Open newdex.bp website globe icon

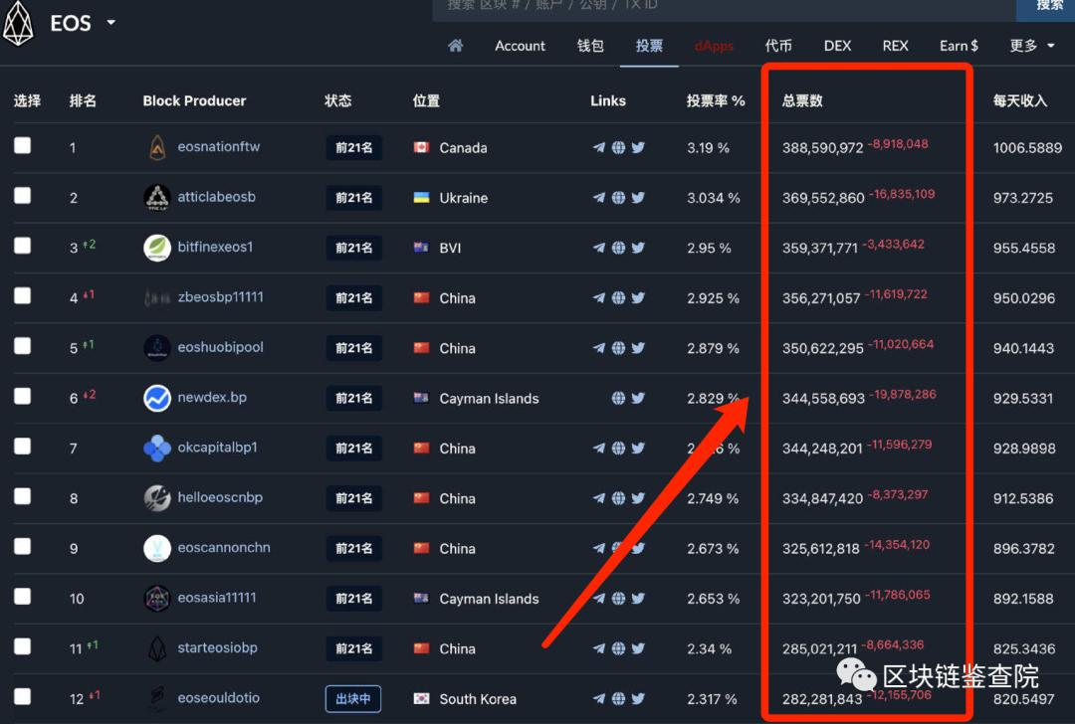(x=618, y=397)
